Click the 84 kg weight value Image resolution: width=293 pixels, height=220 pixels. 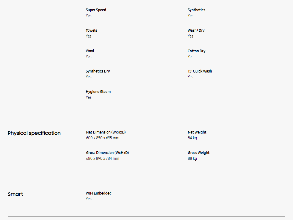tap(192, 138)
